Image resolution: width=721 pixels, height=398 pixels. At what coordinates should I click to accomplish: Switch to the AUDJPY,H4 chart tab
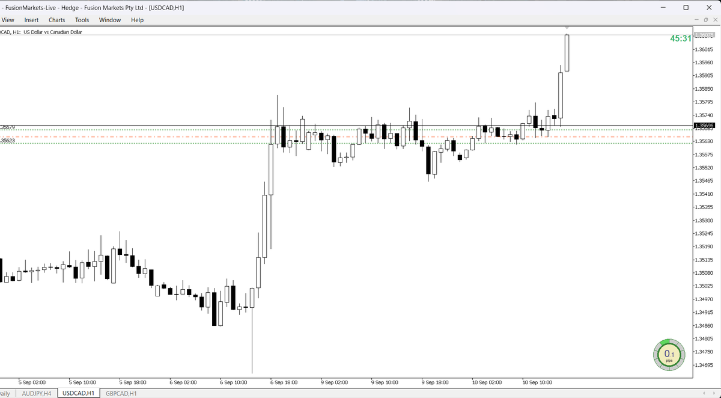pyautogui.click(x=37, y=393)
